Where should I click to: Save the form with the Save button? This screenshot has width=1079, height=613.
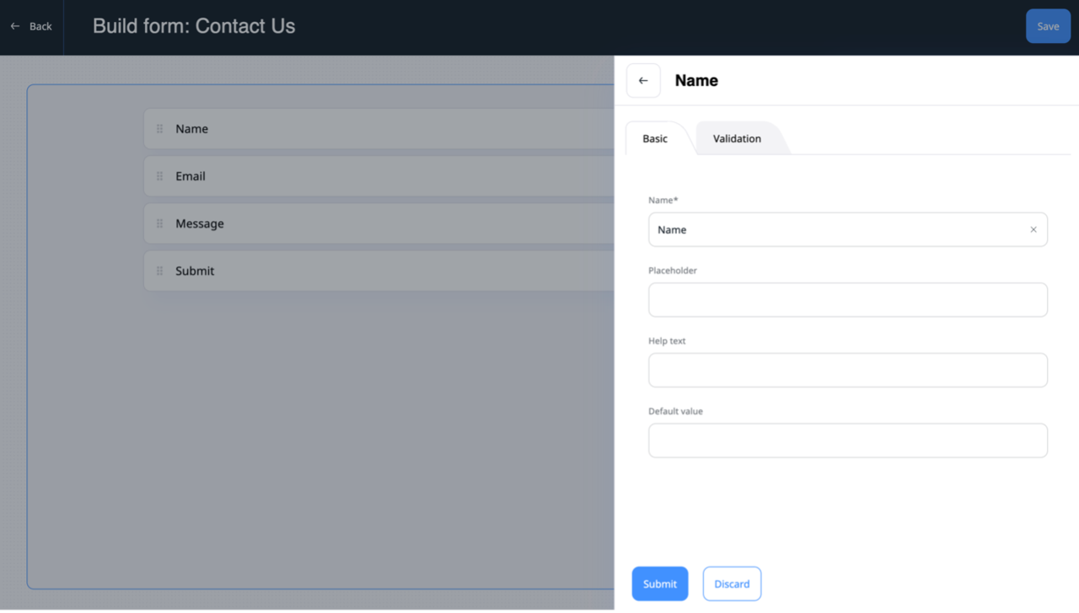click(1048, 26)
